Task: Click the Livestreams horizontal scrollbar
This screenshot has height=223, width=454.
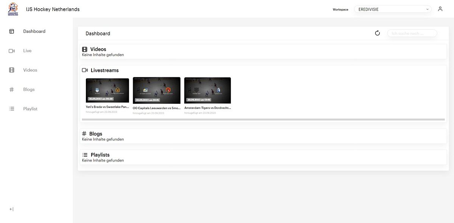Action: [263, 120]
